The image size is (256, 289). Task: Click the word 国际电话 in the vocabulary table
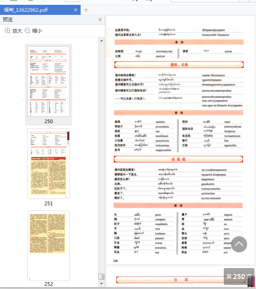[x=187, y=129]
